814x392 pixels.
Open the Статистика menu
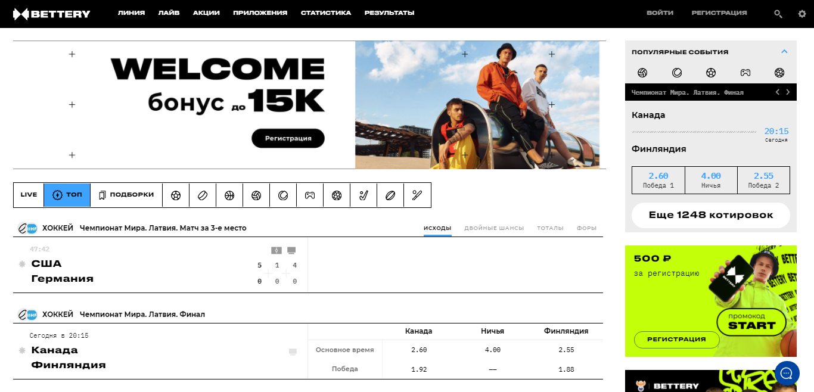(326, 13)
